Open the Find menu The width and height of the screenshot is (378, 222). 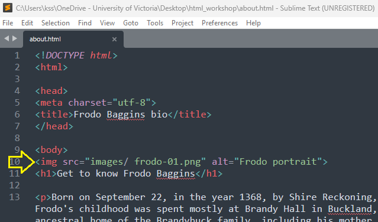click(x=85, y=23)
